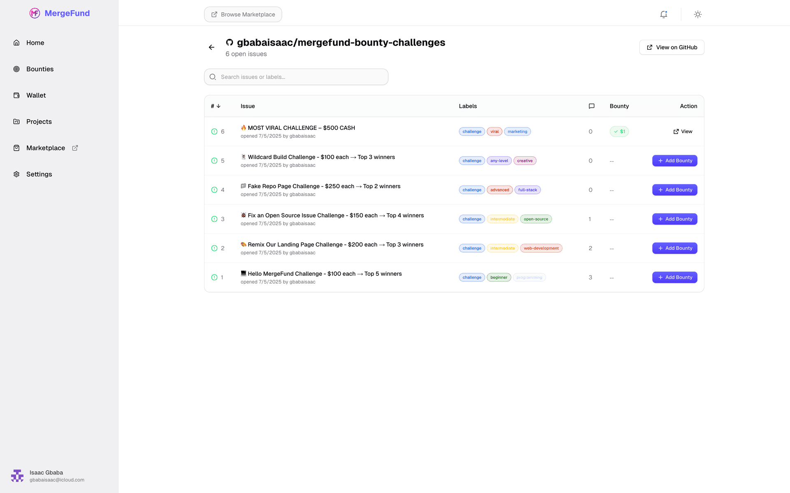Click the back arrow beside repository name
This screenshot has width=790, height=493.
[x=211, y=47]
